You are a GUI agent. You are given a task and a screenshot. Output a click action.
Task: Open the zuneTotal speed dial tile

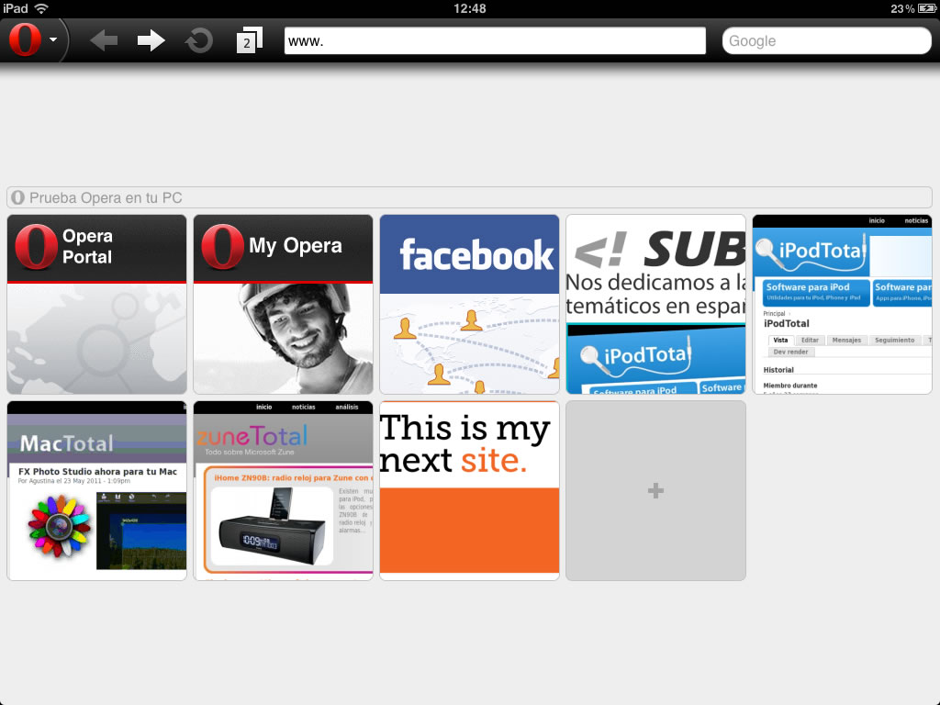(x=283, y=491)
